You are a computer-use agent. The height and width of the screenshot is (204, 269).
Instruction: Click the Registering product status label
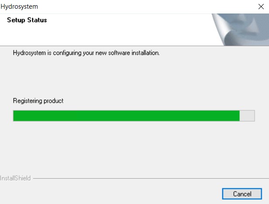pos(38,101)
